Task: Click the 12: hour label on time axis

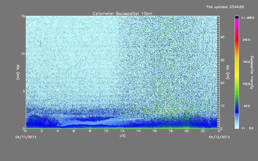Action: [x=123, y=131]
